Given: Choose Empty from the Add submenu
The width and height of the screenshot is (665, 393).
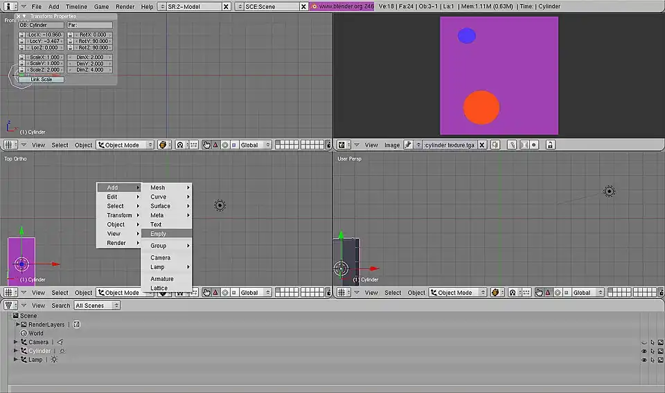Looking at the screenshot, I should 159,234.
